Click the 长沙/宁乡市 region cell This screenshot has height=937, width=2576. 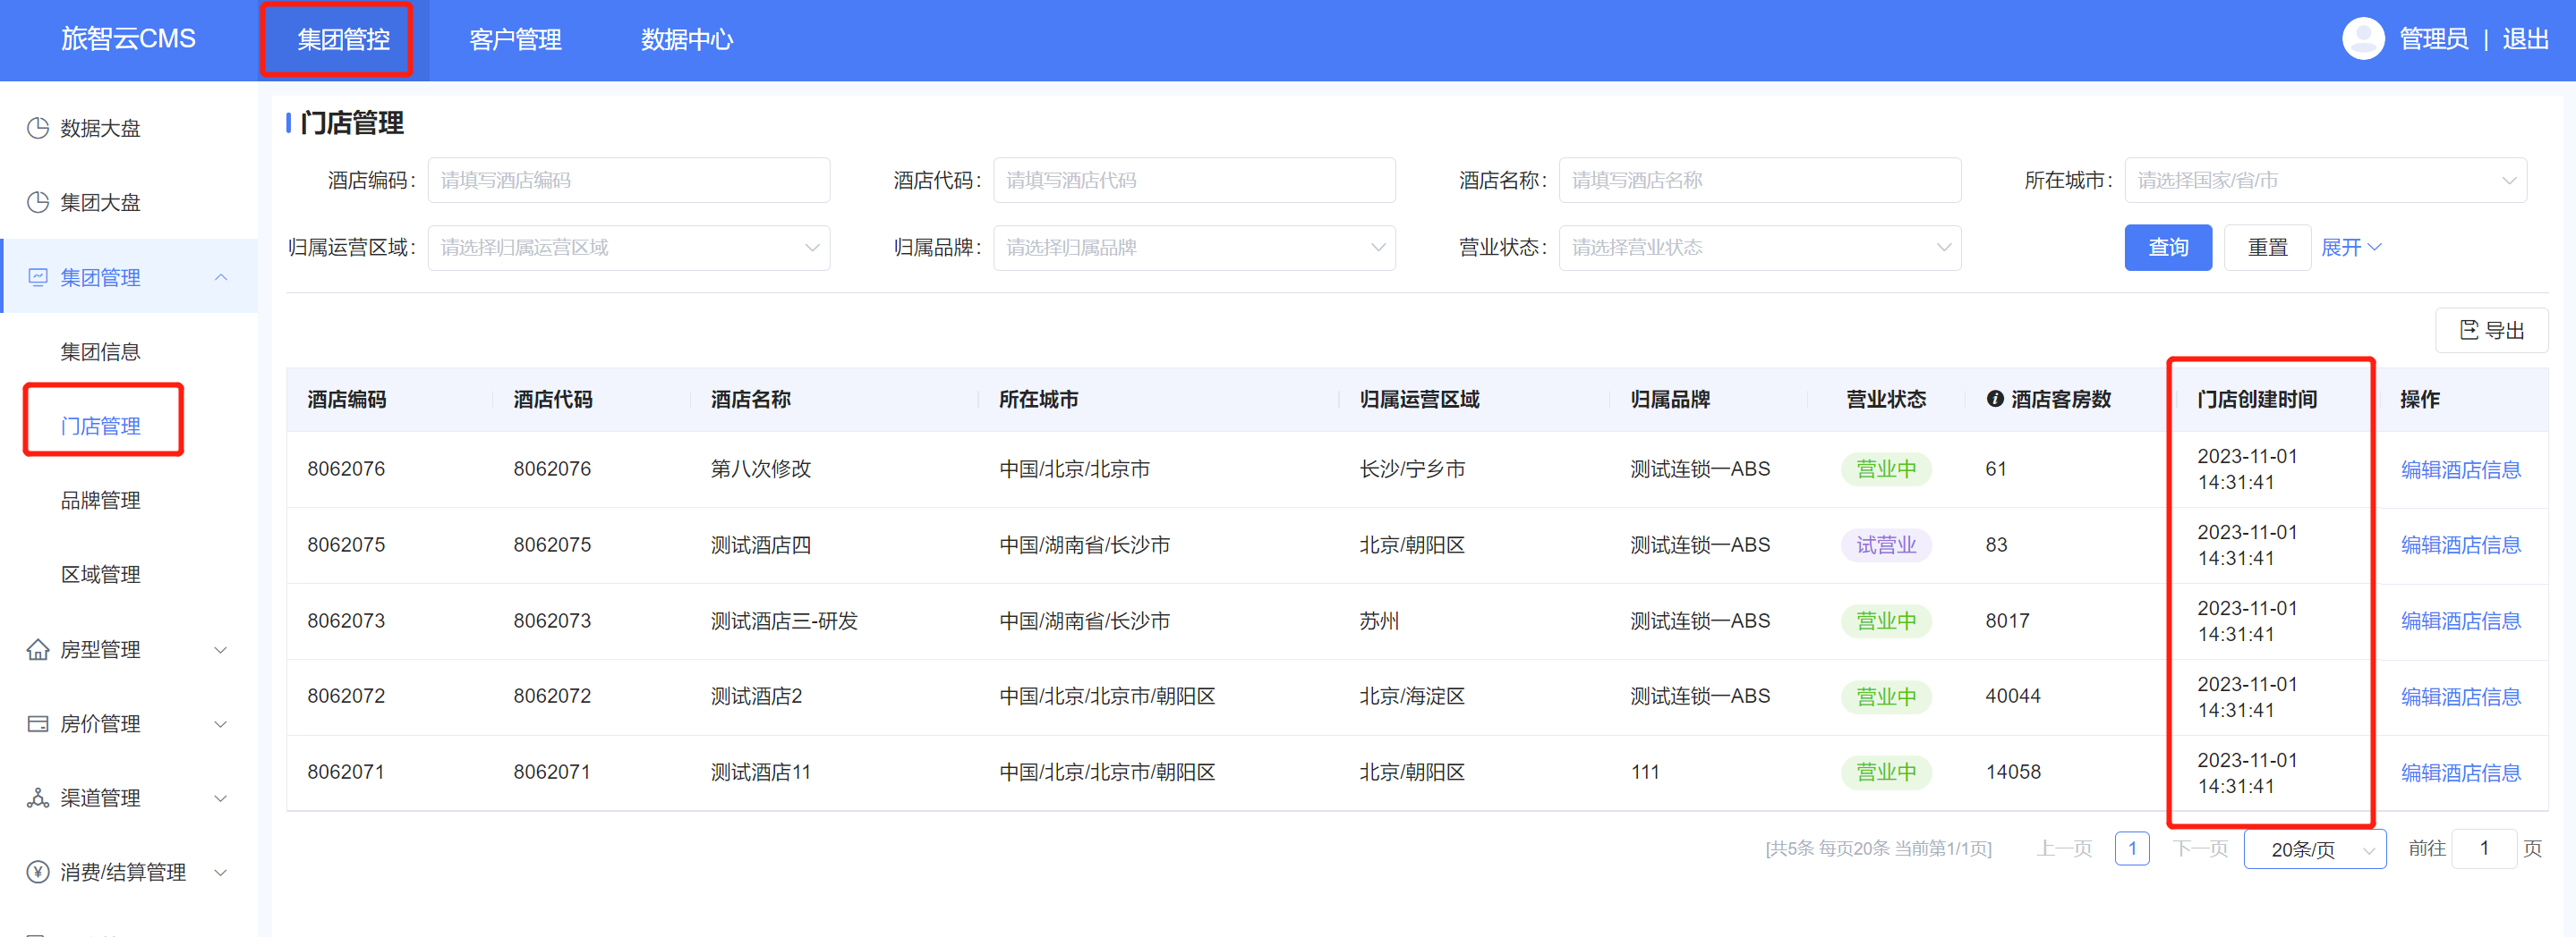pos(1412,469)
